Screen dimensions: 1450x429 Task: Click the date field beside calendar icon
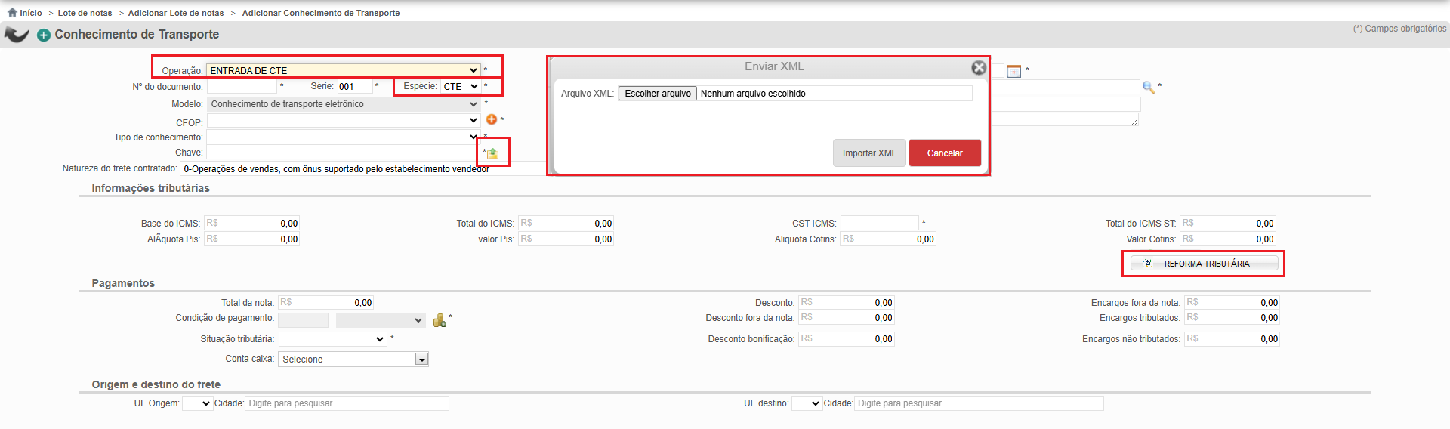click(998, 71)
